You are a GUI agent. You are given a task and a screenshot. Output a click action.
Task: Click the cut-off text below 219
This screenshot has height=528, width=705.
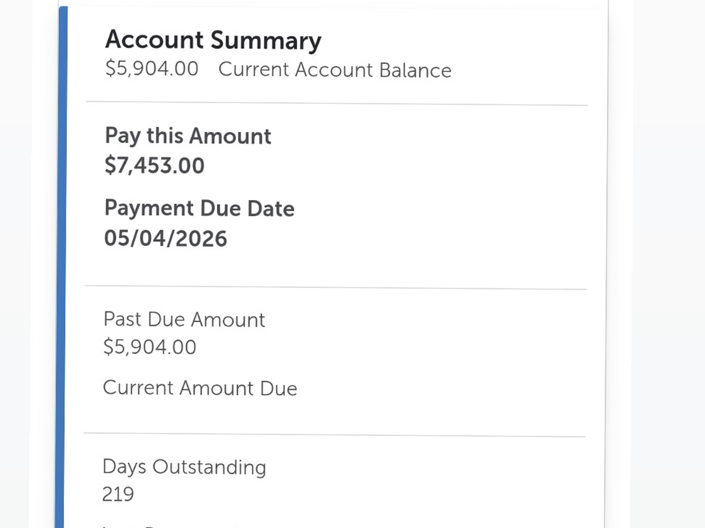pos(176,525)
